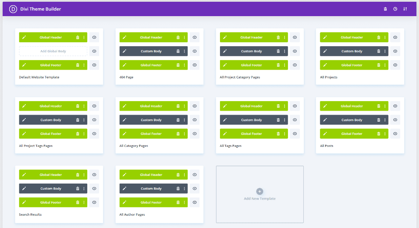The width and height of the screenshot is (419, 228).
Task: Hide Global Footer in Default Website Template
Action: [94, 65]
